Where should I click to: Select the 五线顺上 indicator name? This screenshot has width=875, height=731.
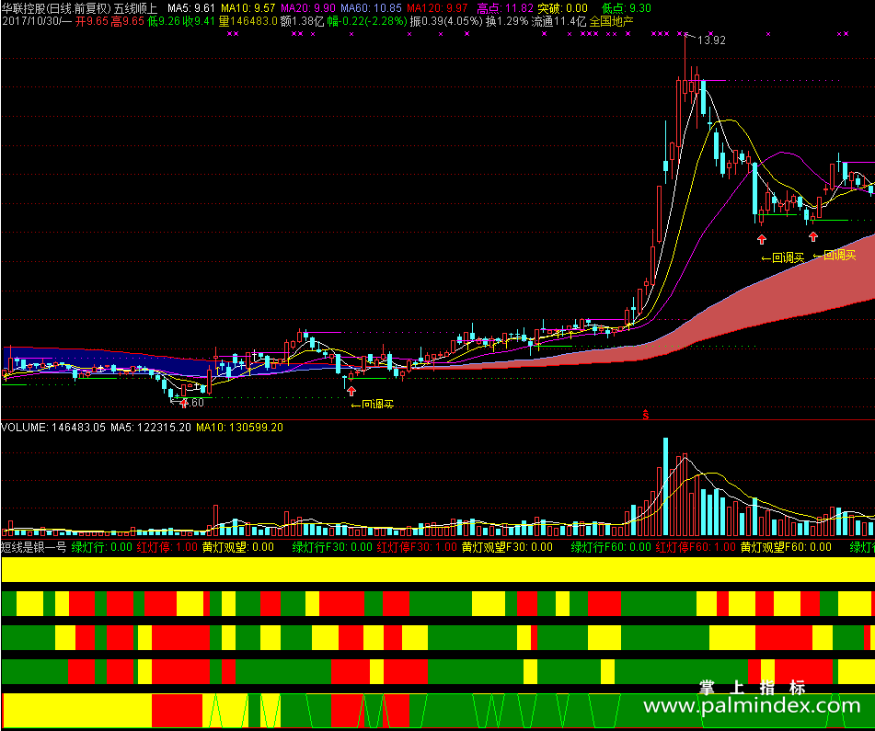click(135, 8)
